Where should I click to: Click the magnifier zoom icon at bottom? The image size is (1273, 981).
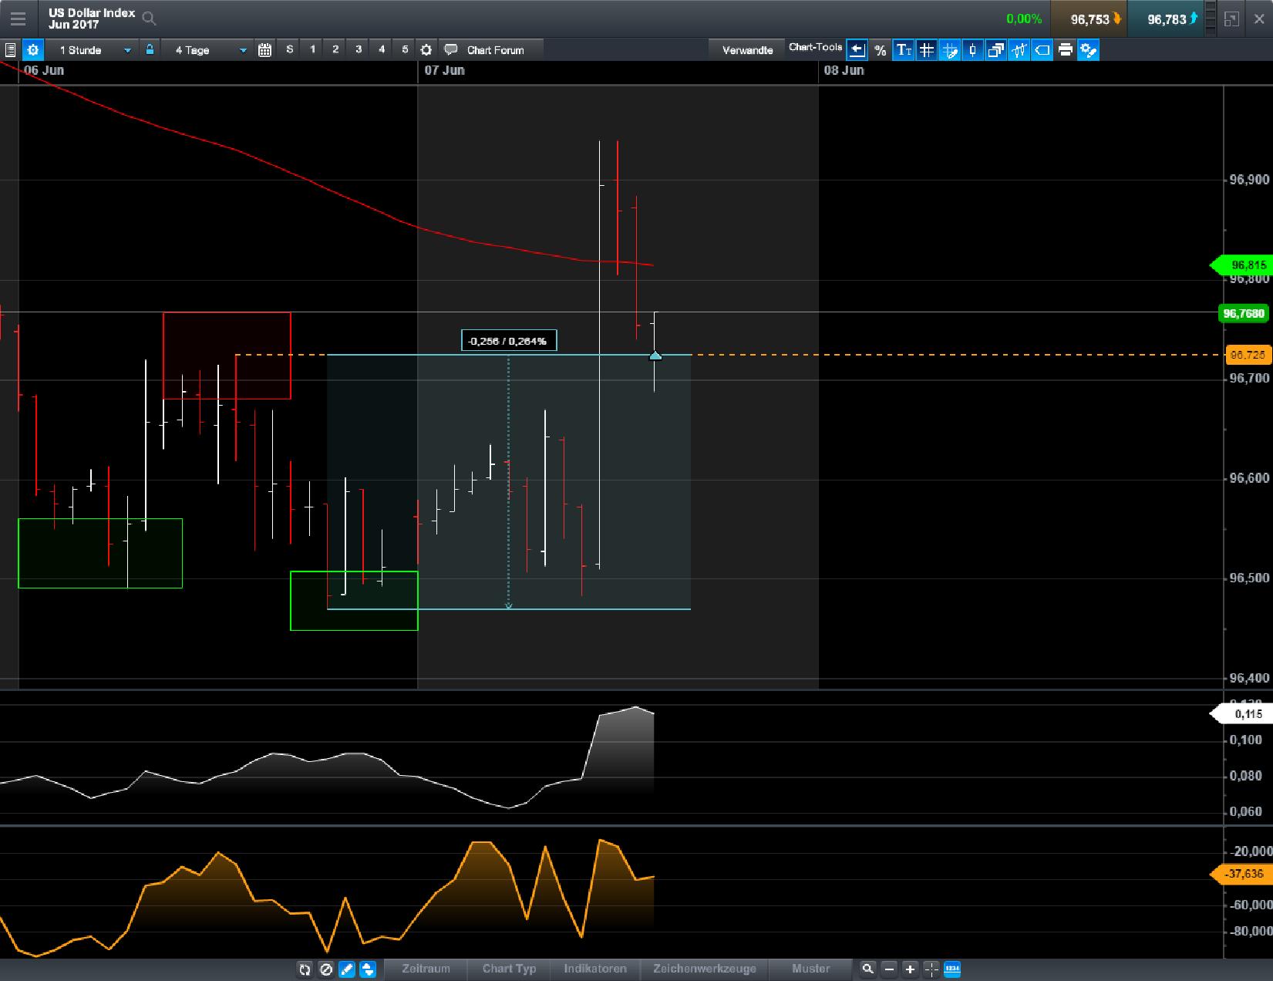point(868,969)
